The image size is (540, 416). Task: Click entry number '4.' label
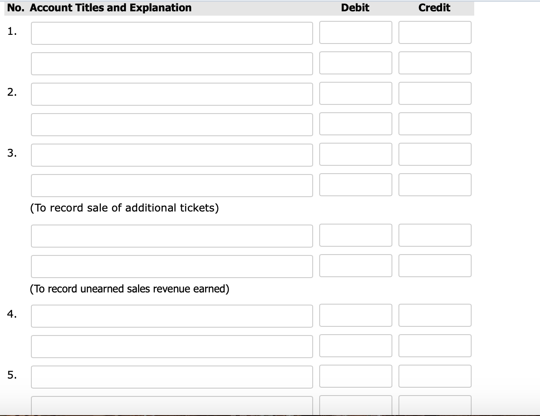click(12, 314)
